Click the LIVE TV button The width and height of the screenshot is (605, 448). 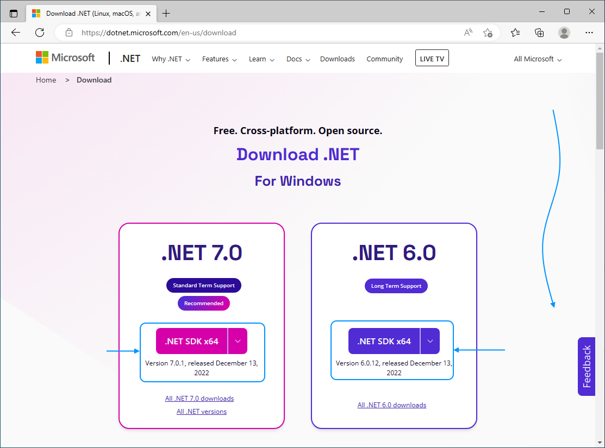tap(432, 58)
